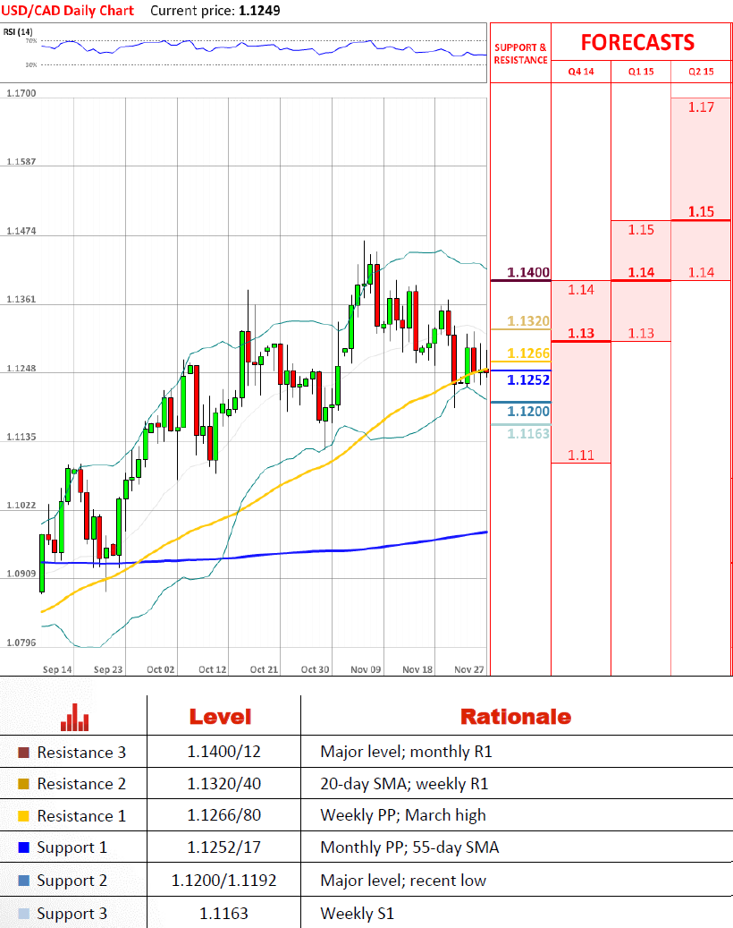733x928 pixels.
Task: Click the 1.11 value in Q4 14 column
Action: pyautogui.click(x=581, y=455)
